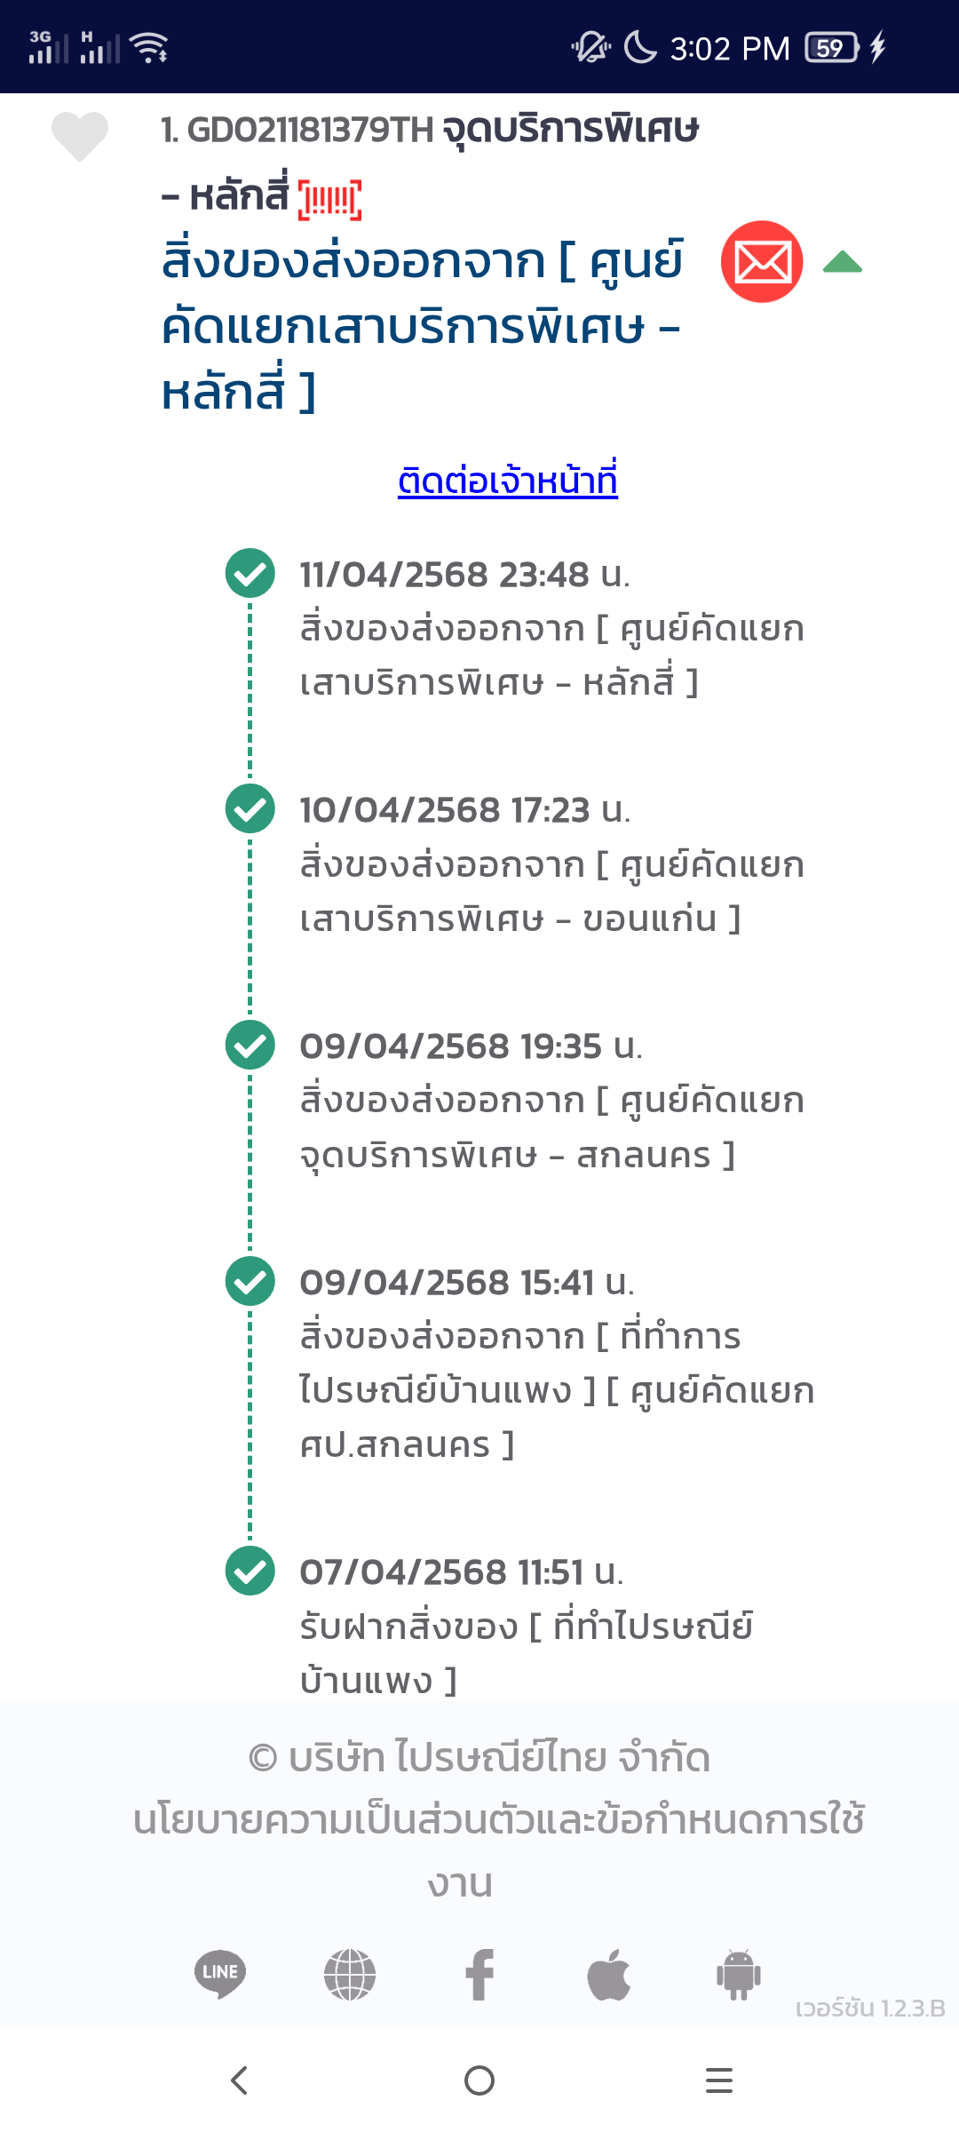Select the 11/04/2568 23:48 checkmark status
Screen dimensions: 959x2132
[250, 574]
